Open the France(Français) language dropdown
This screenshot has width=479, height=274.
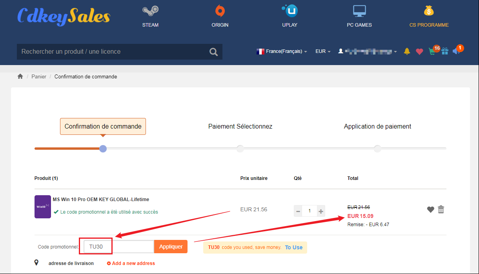[282, 51]
